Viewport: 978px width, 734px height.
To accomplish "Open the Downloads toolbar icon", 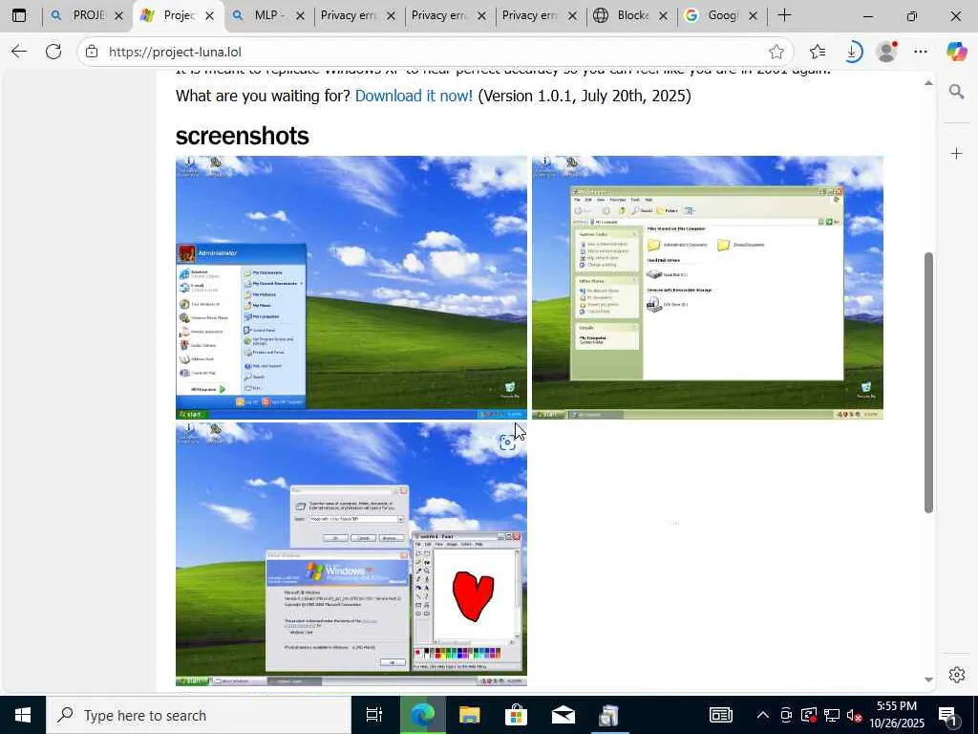I will point(852,52).
